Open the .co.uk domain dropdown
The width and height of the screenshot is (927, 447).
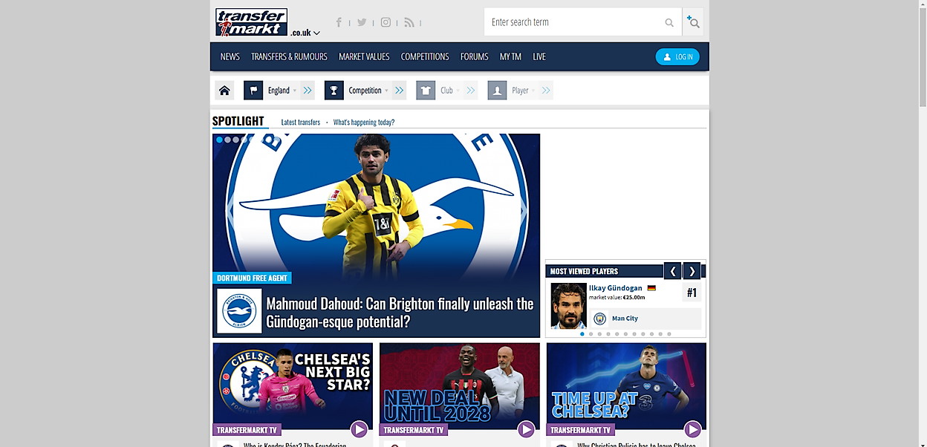(x=305, y=33)
